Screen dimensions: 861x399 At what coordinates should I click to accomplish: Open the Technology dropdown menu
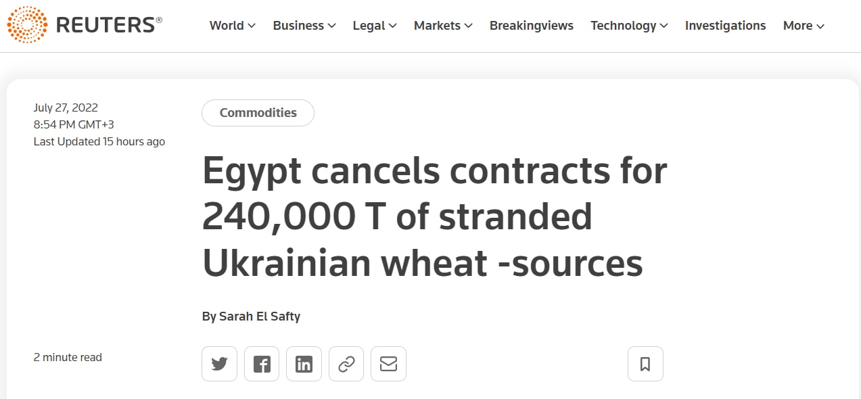pos(628,26)
